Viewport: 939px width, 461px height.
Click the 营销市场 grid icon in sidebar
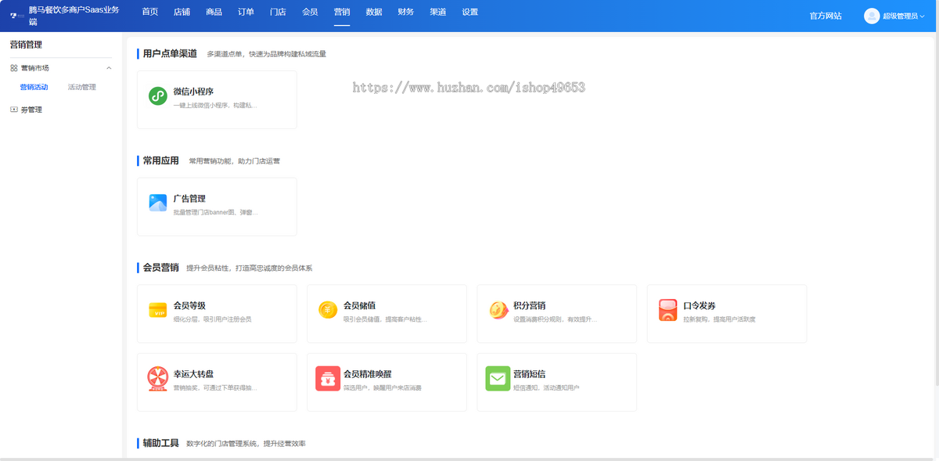click(14, 68)
